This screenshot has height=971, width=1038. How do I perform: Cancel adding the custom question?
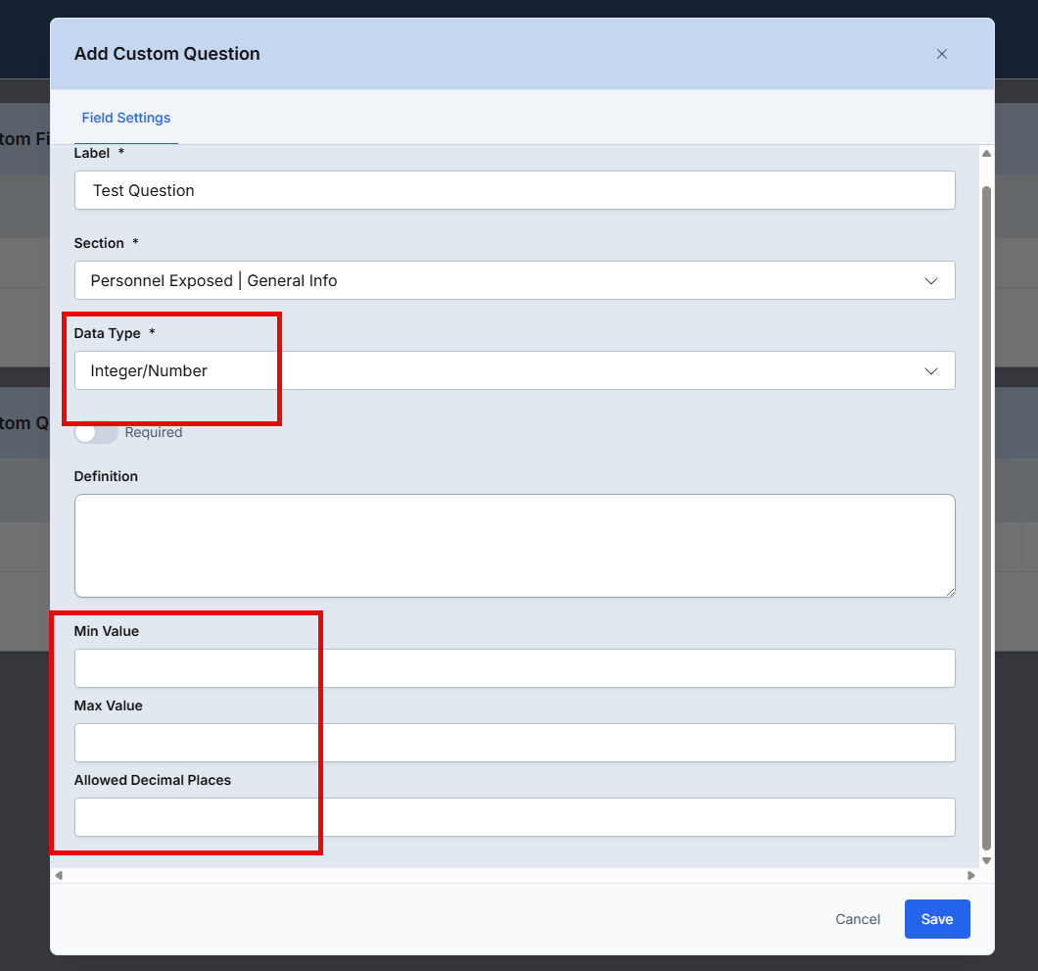pyautogui.click(x=858, y=919)
